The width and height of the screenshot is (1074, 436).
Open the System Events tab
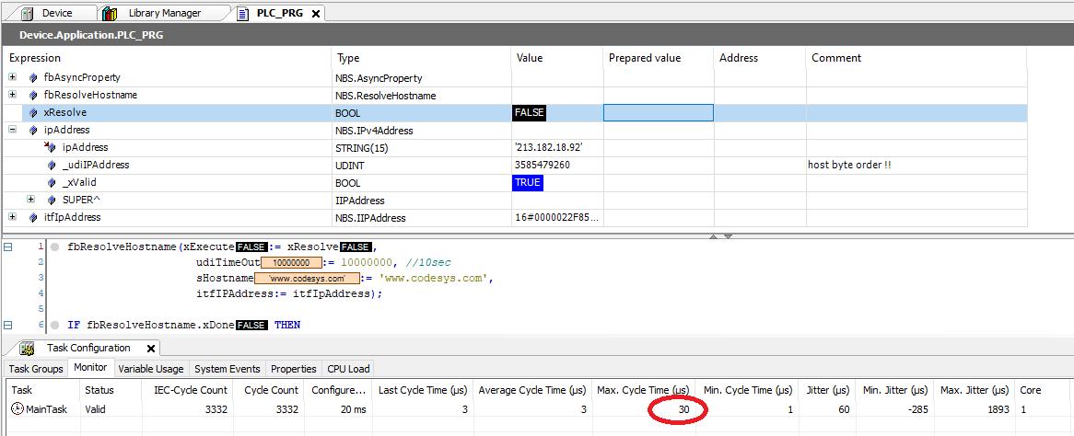(227, 369)
